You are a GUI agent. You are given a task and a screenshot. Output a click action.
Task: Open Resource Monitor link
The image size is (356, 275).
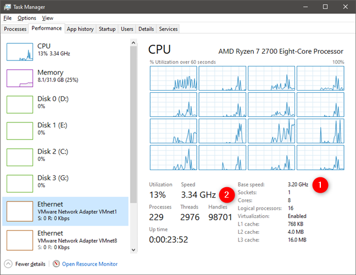tap(90, 264)
